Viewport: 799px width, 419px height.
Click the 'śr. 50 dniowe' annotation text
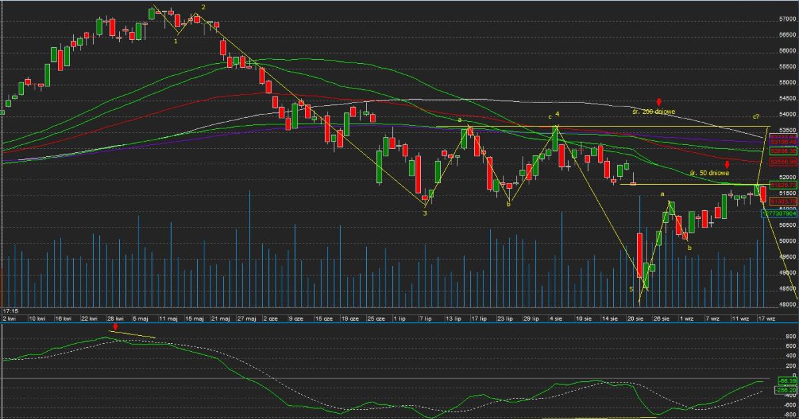(709, 173)
